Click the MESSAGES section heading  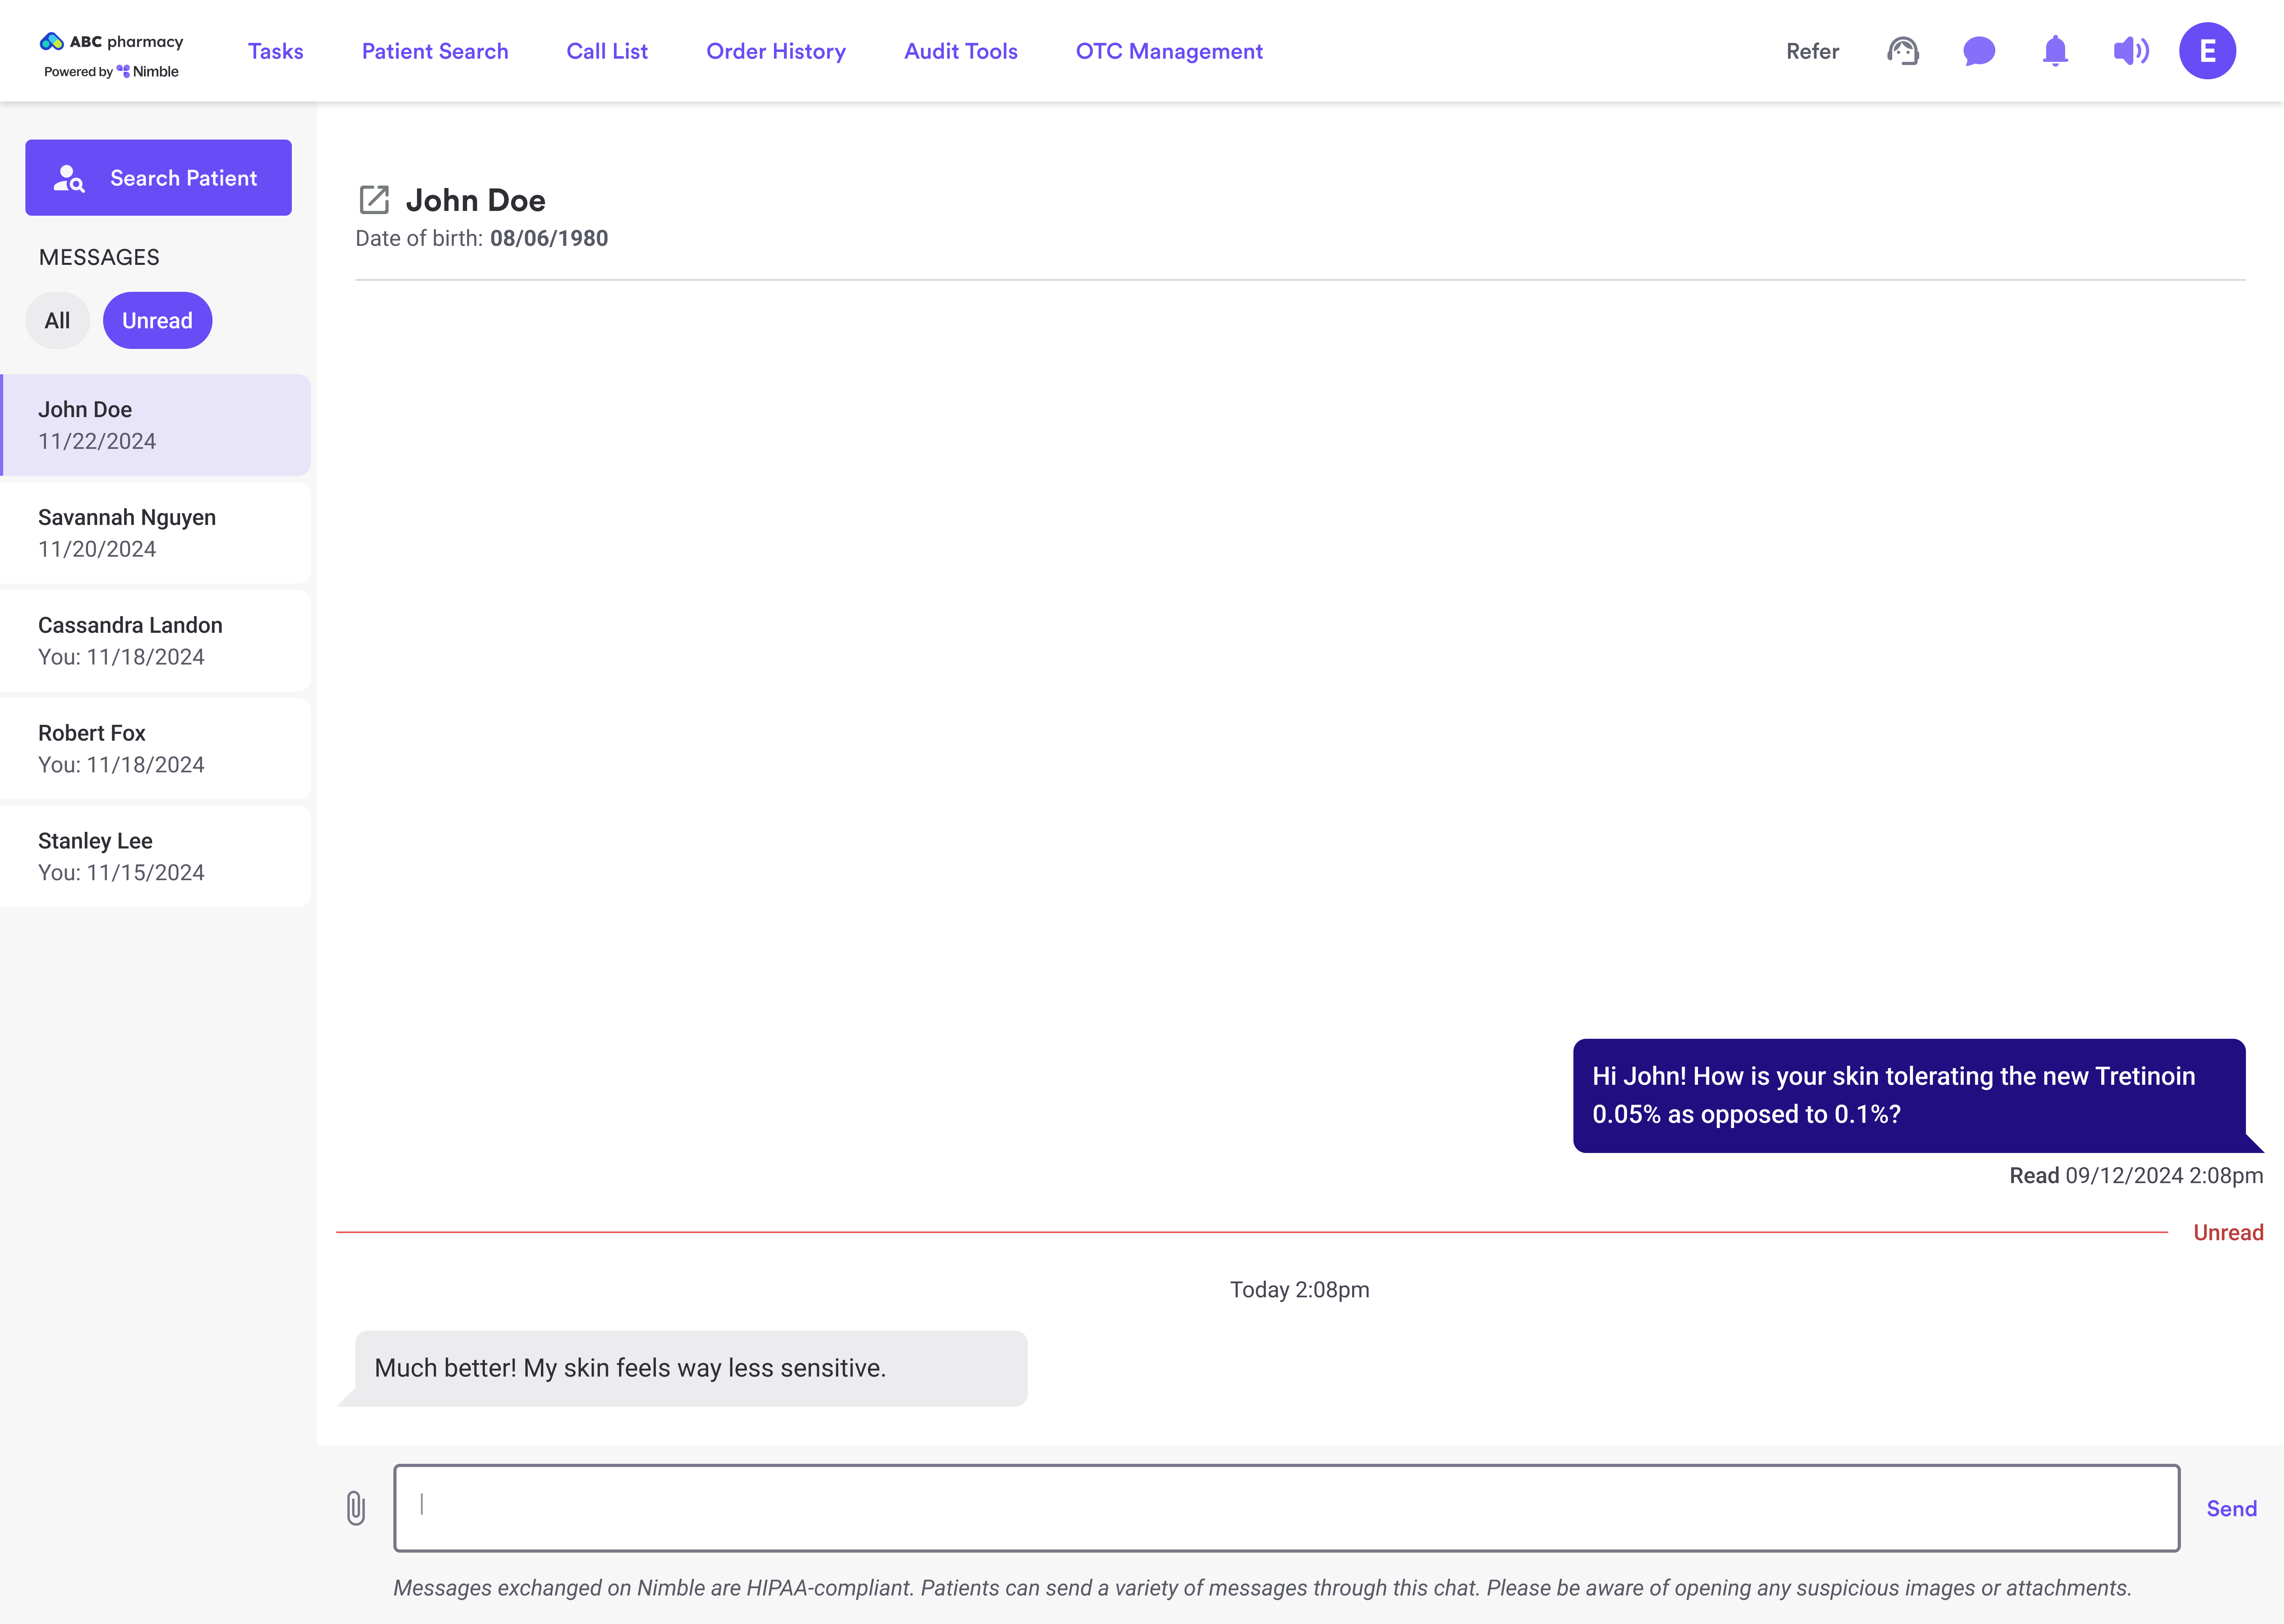[x=99, y=257]
